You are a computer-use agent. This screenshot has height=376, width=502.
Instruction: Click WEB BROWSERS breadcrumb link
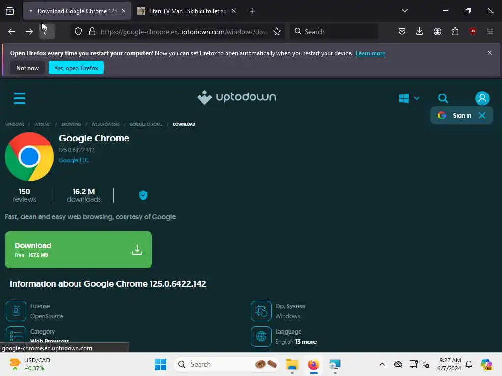click(105, 124)
